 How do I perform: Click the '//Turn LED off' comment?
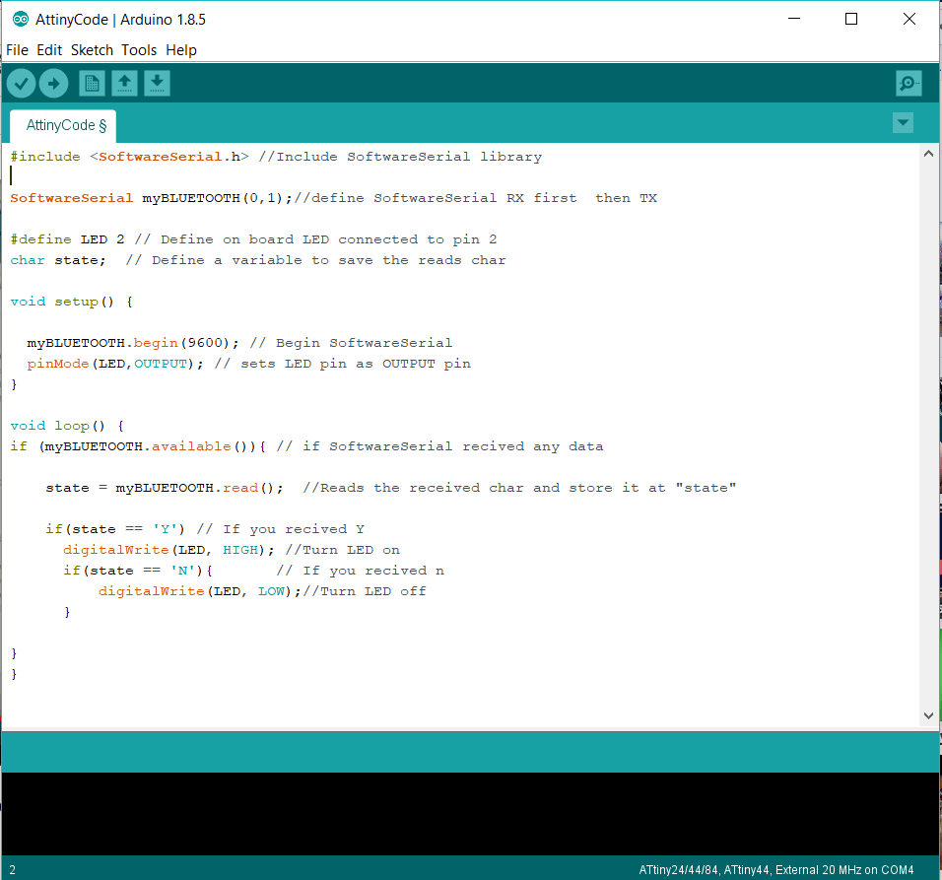pos(365,591)
